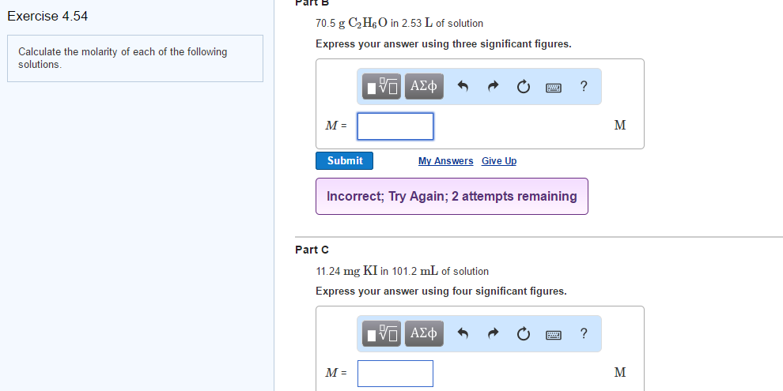783x391 pixels.
Task: Click the Part C redo arrow
Action: 493,333
